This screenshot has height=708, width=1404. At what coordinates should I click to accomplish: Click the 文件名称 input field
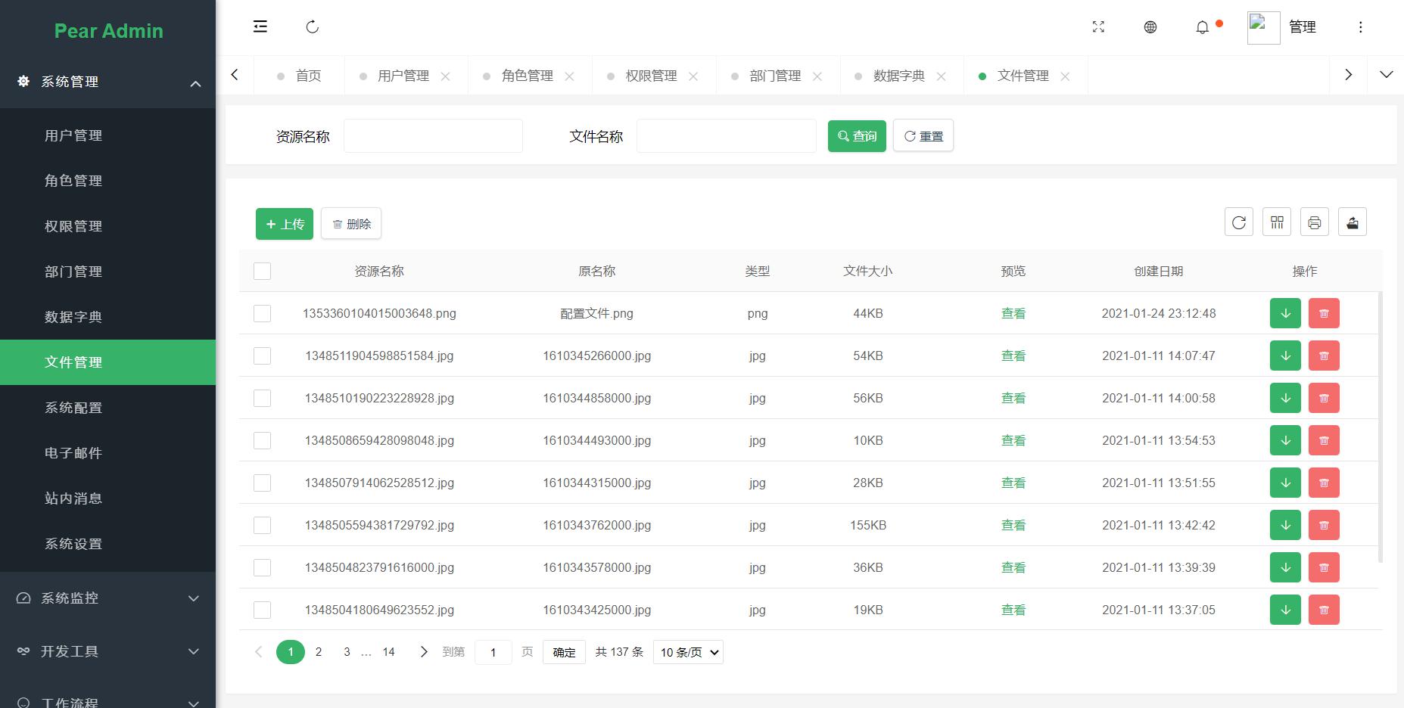[727, 136]
